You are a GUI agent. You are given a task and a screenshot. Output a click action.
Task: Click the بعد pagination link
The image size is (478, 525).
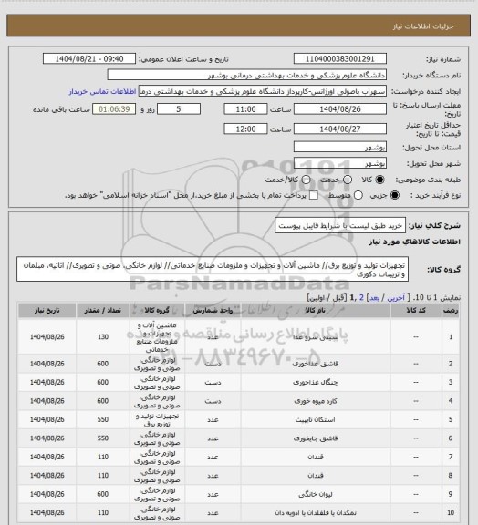tap(374, 298)
